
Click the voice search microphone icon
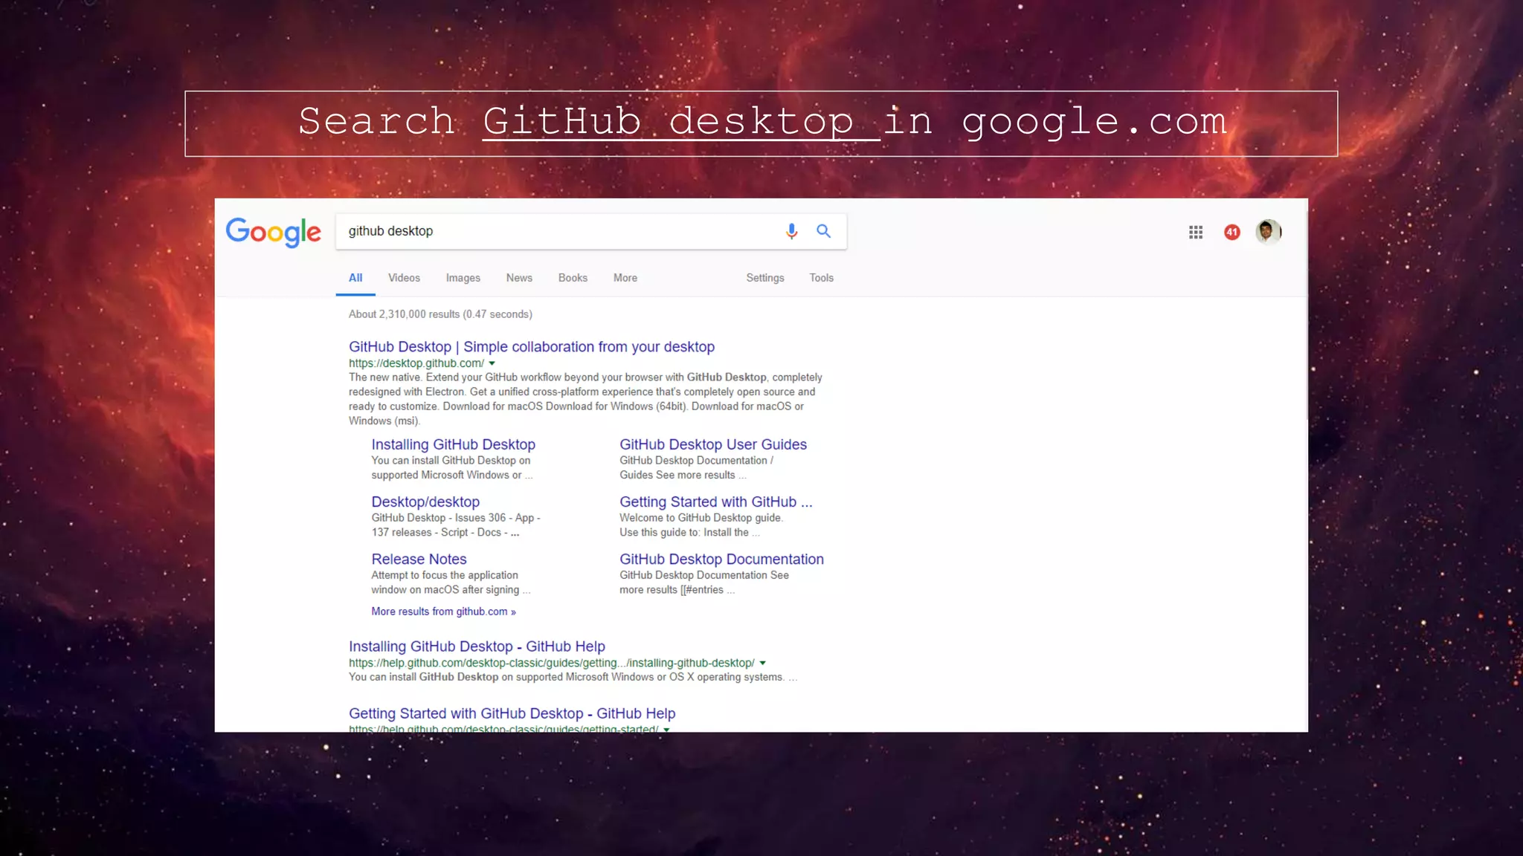(791, 231)
